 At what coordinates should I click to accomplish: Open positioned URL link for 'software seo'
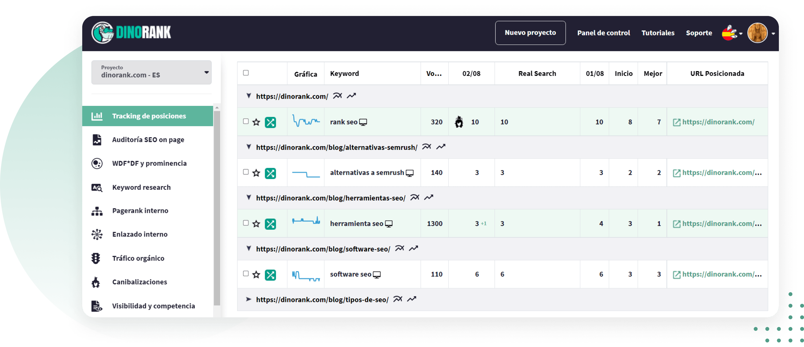click(722, 275)
